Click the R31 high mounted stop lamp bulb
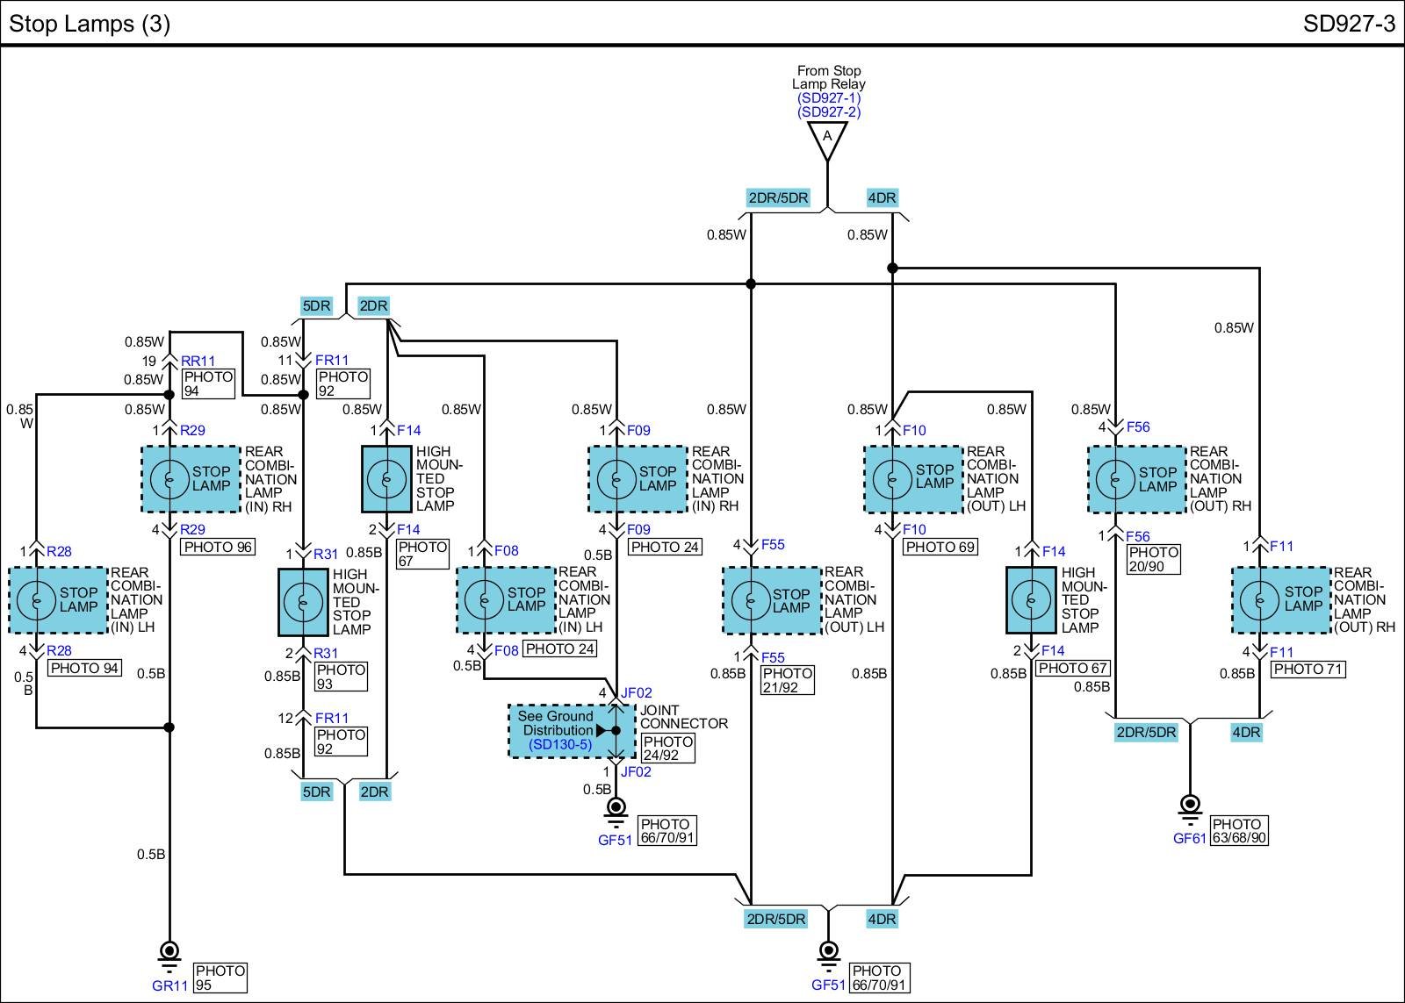Screen dimensions: 1405x1003 pyautogui.click(x=302, y=602)
